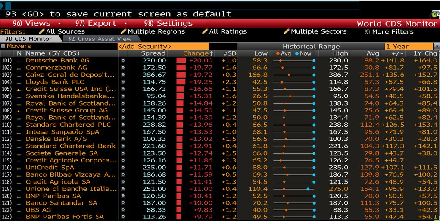Switch to the 91) CDS Monitor tab
The image size is (440, 221).
[28, 39]
